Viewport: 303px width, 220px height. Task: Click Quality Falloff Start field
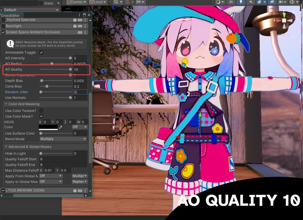63,159
